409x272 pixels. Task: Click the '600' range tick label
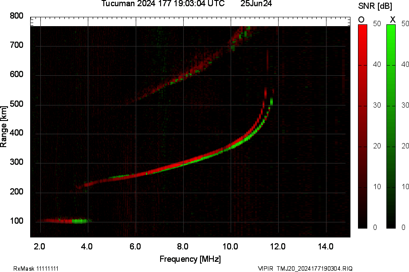pyautogui.click(x=17, y=74)
